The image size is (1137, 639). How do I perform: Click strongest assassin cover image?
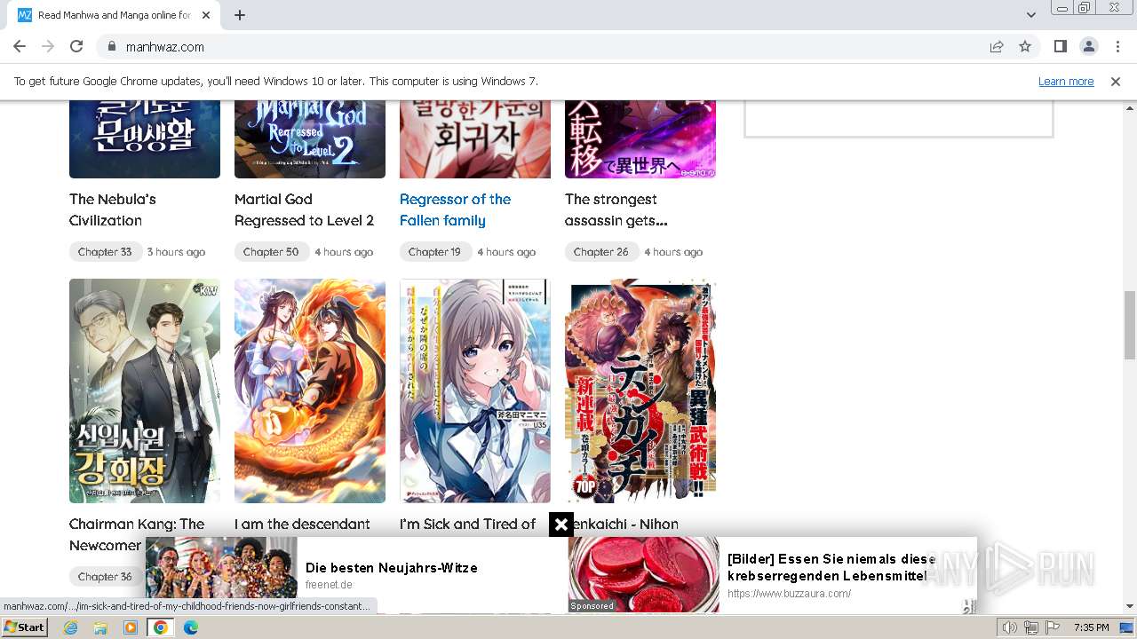point(640,139)
